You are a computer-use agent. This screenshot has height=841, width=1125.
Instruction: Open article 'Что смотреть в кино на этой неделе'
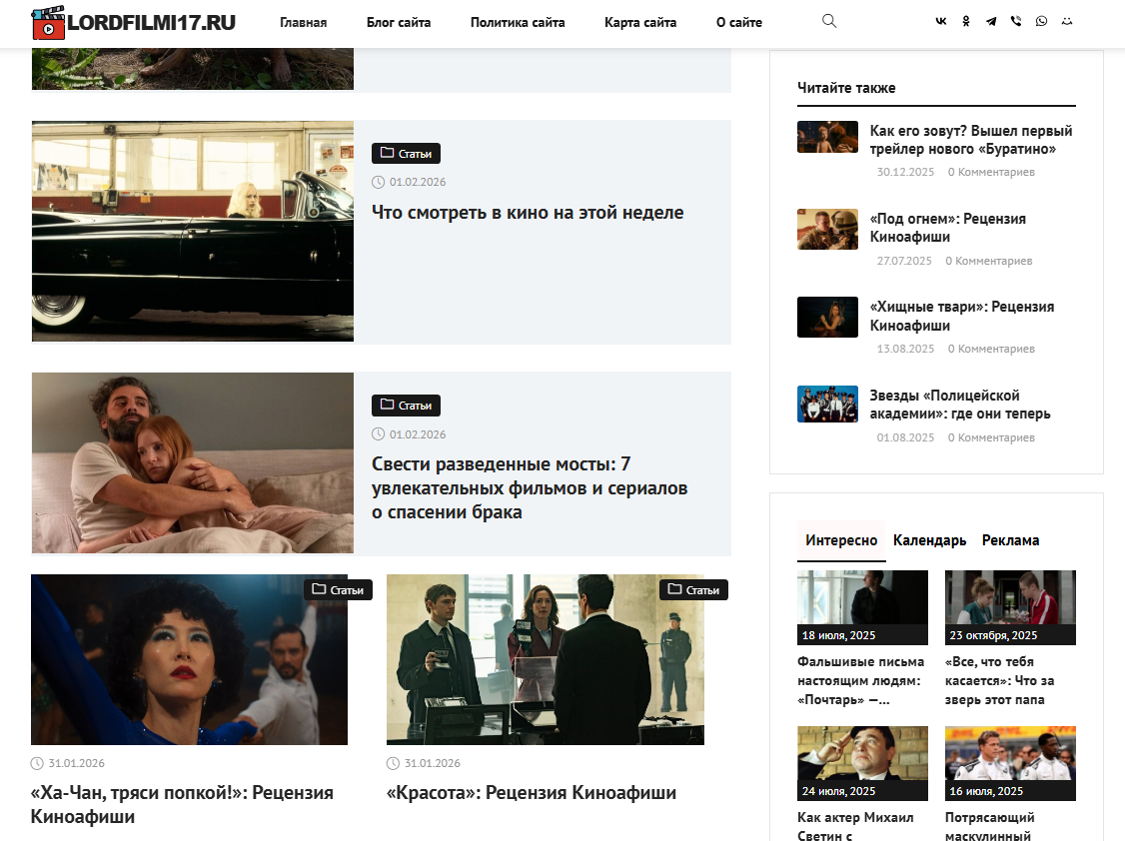(528, 212)
